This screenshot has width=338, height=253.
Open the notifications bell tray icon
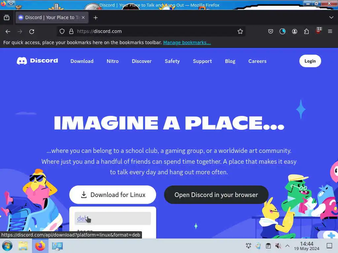248,245
